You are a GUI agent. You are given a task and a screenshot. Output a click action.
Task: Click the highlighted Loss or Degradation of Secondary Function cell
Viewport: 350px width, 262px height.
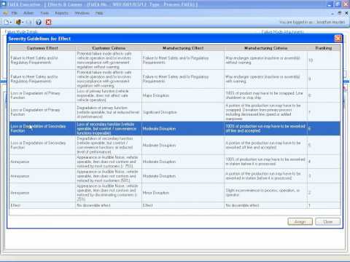(42, 129)
